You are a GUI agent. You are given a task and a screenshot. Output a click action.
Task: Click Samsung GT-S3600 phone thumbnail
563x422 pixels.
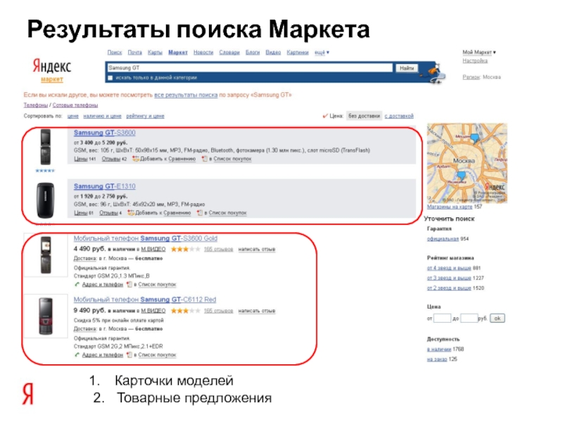45,147
